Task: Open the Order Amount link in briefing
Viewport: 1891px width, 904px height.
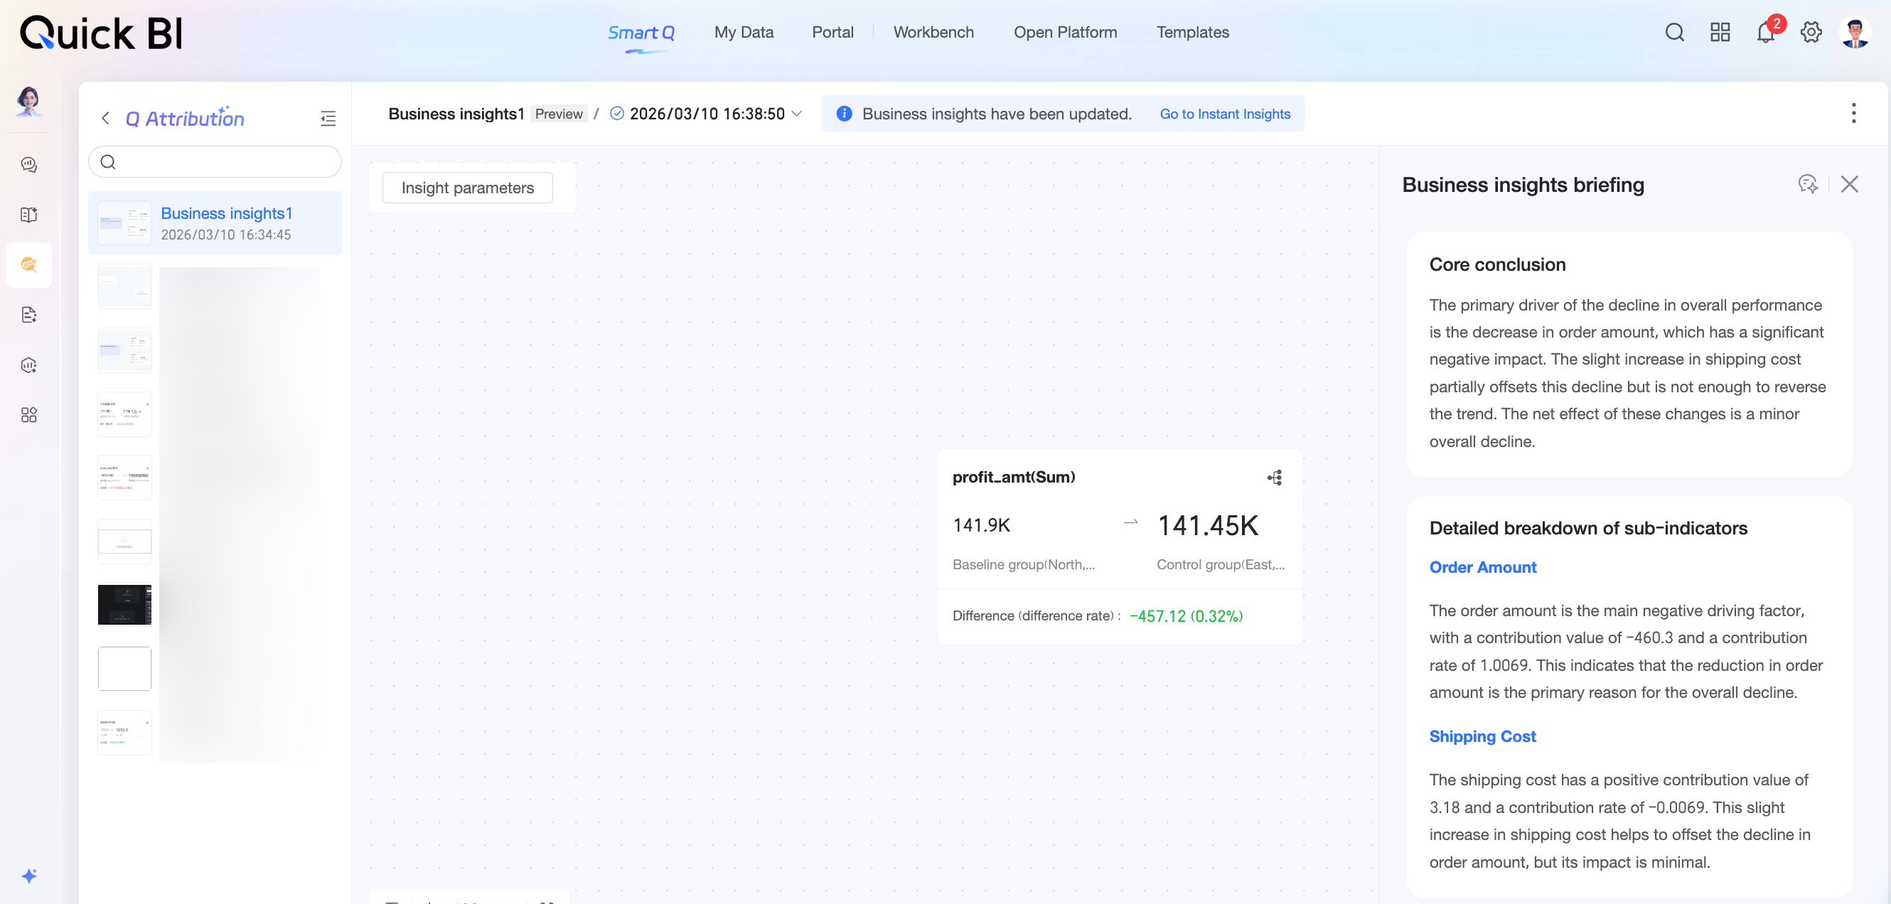Action: point(1482,567)
